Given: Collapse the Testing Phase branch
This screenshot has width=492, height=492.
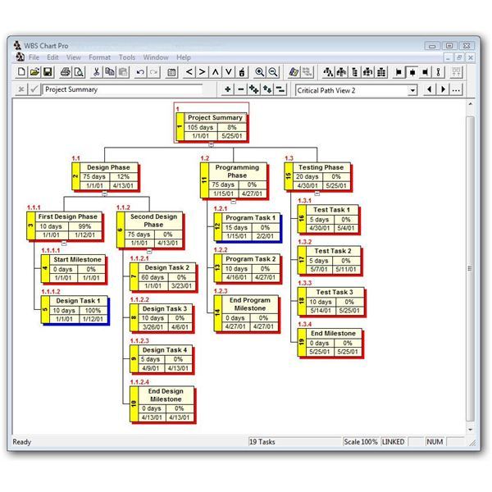Looking at the screenshot, I should tap(317, 194).
